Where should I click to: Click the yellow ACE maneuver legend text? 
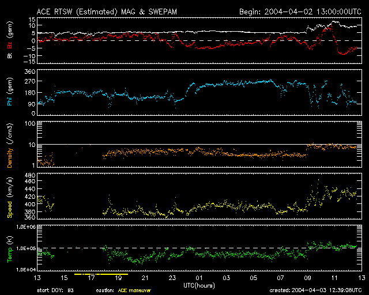click(134, 290)
